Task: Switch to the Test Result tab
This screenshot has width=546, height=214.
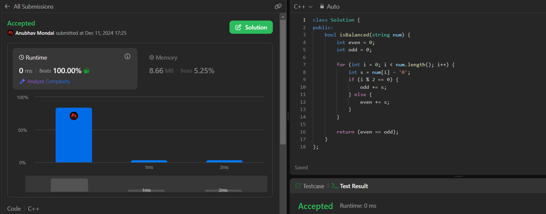Action: 349,186
